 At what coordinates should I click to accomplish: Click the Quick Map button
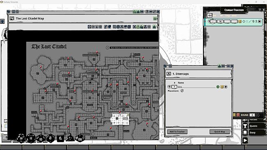point(219,132)
